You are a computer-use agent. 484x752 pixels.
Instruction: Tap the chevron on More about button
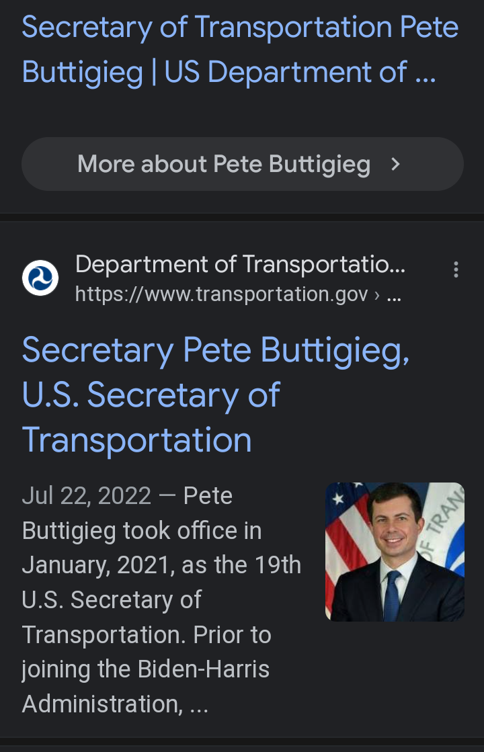point(396,164)
